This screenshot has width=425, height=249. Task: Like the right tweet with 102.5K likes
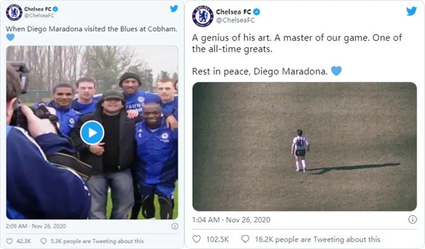pos(197,239)
